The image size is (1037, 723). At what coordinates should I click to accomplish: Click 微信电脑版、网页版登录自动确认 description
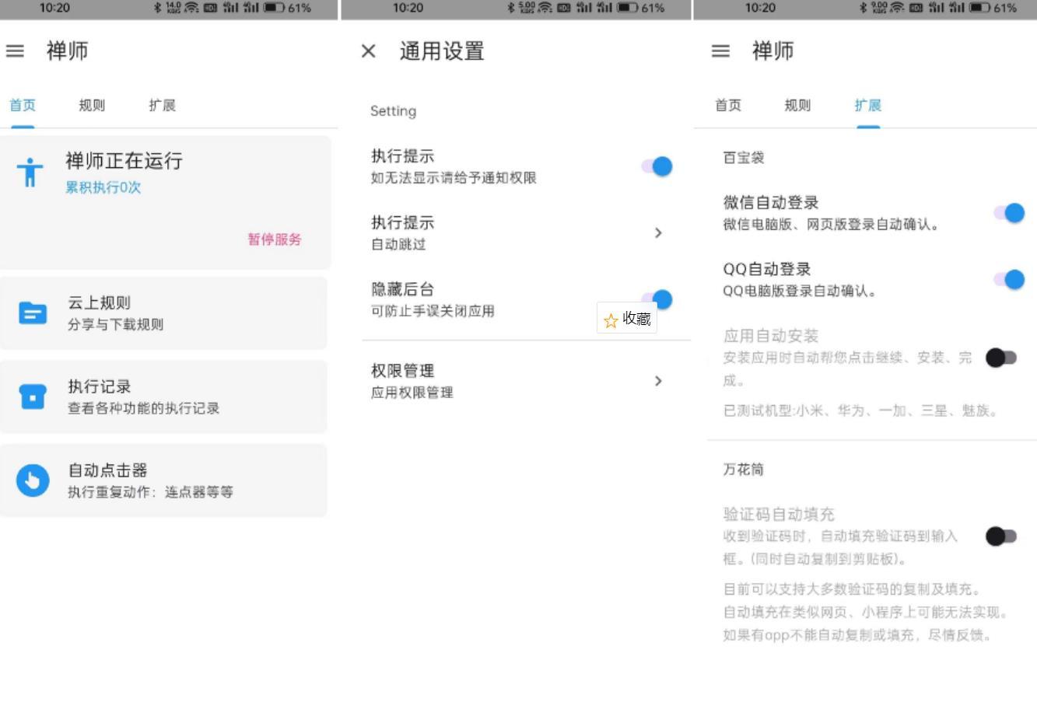(x=831, y=225)
